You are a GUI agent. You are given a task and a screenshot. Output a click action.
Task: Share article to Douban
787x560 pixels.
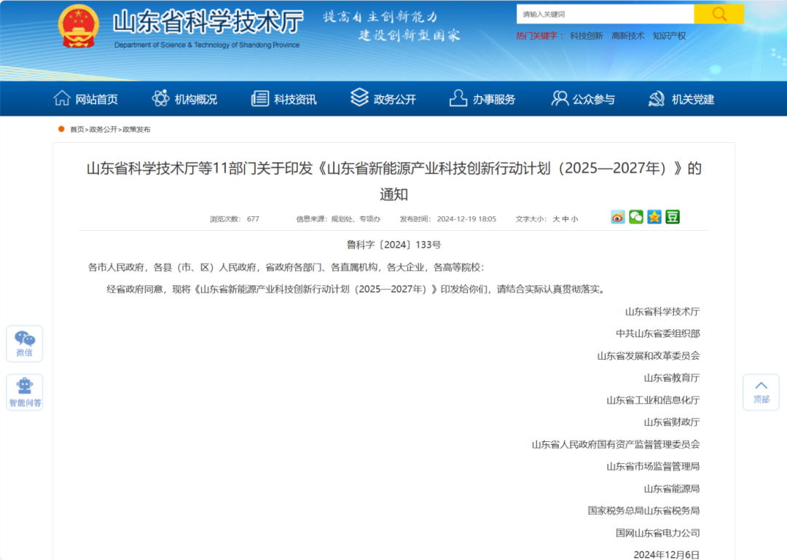tap(673, 217)
